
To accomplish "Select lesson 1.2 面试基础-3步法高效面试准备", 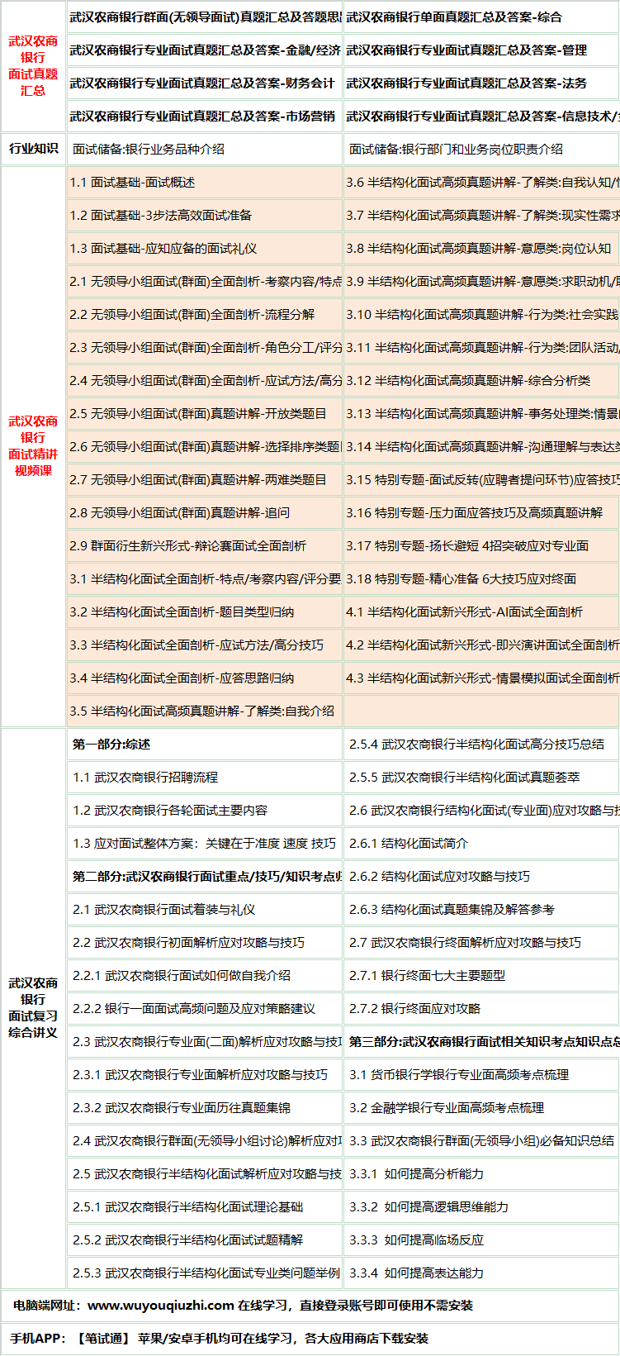I will click(161, 216).
